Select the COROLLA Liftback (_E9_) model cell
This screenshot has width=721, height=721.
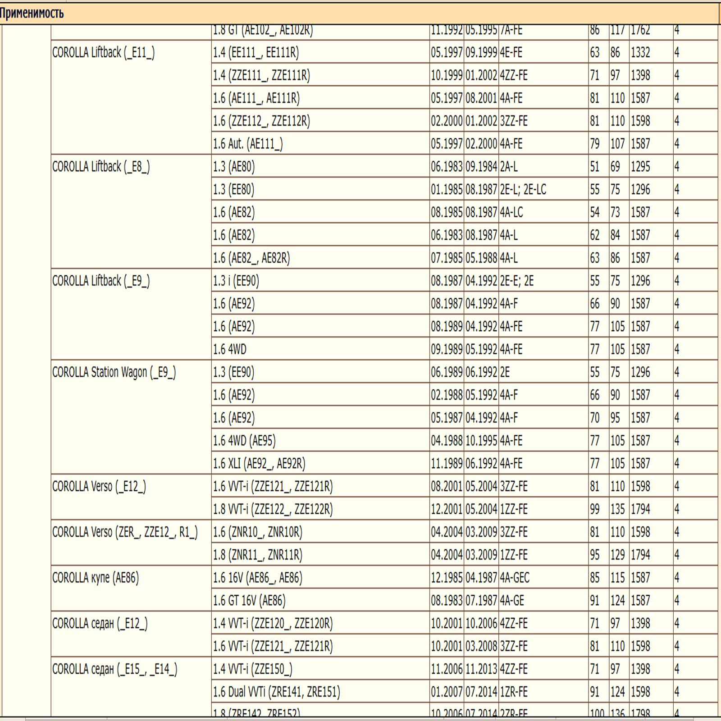point(101,281)
